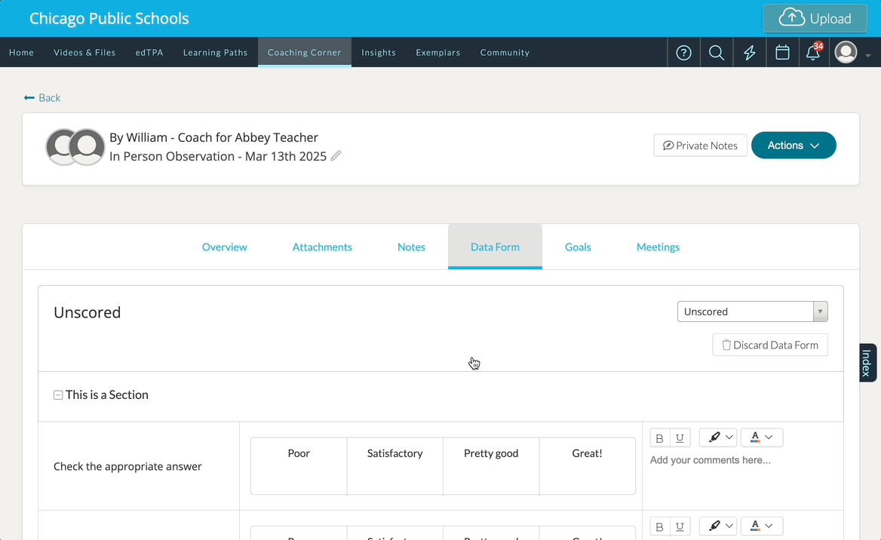Select the Poor rating option
The image size is (881, 540).
pyautogui.click(x=299, y=465)
